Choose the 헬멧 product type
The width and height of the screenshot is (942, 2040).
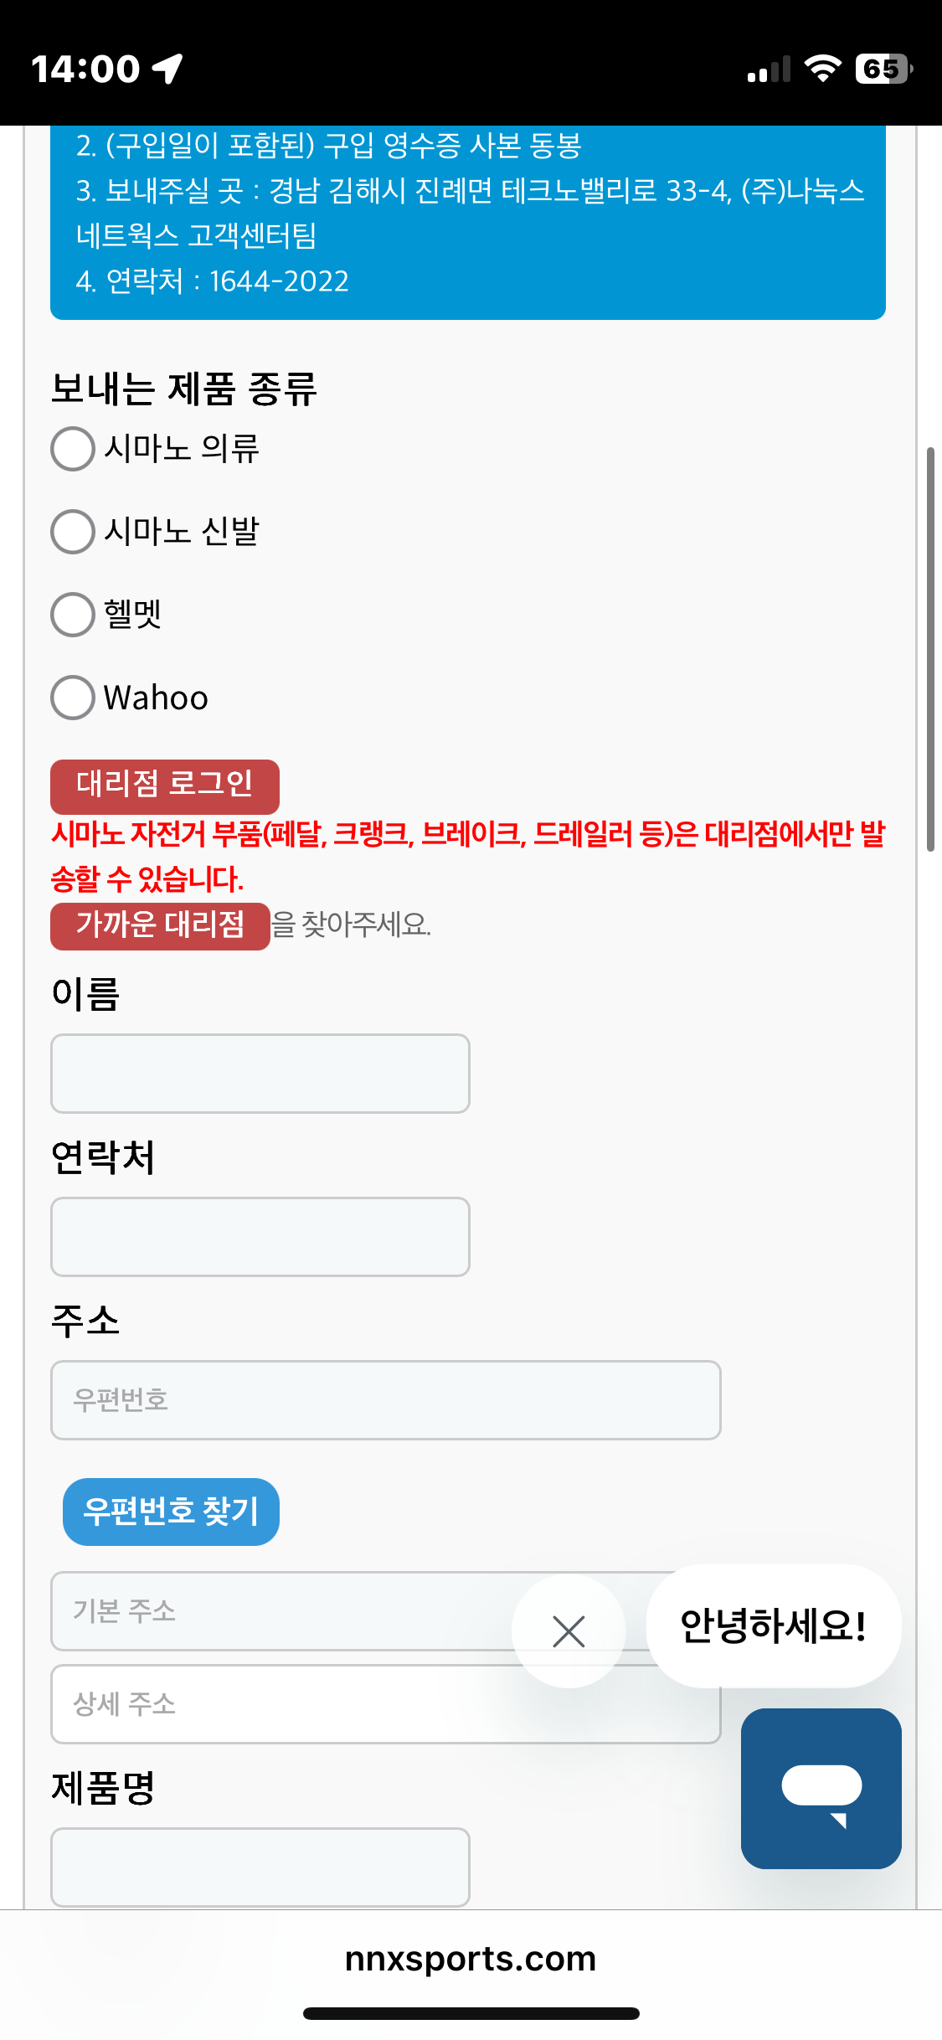(73, 615)
